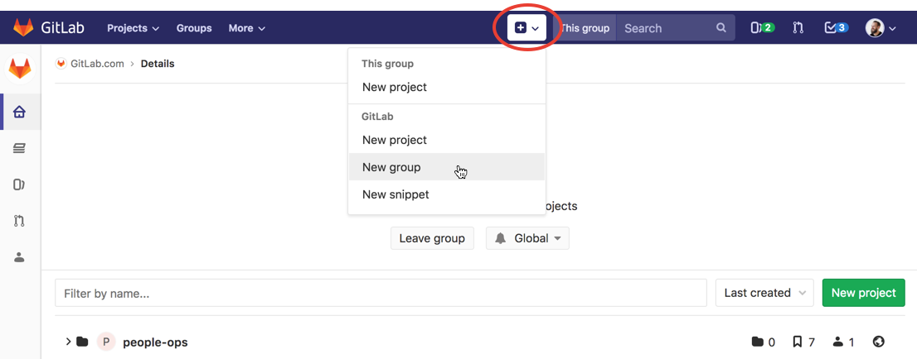Click the group overview home icon in sidebar
Image resolution: width=917 pixels, height=359 pixels.
tap(19, 112)
